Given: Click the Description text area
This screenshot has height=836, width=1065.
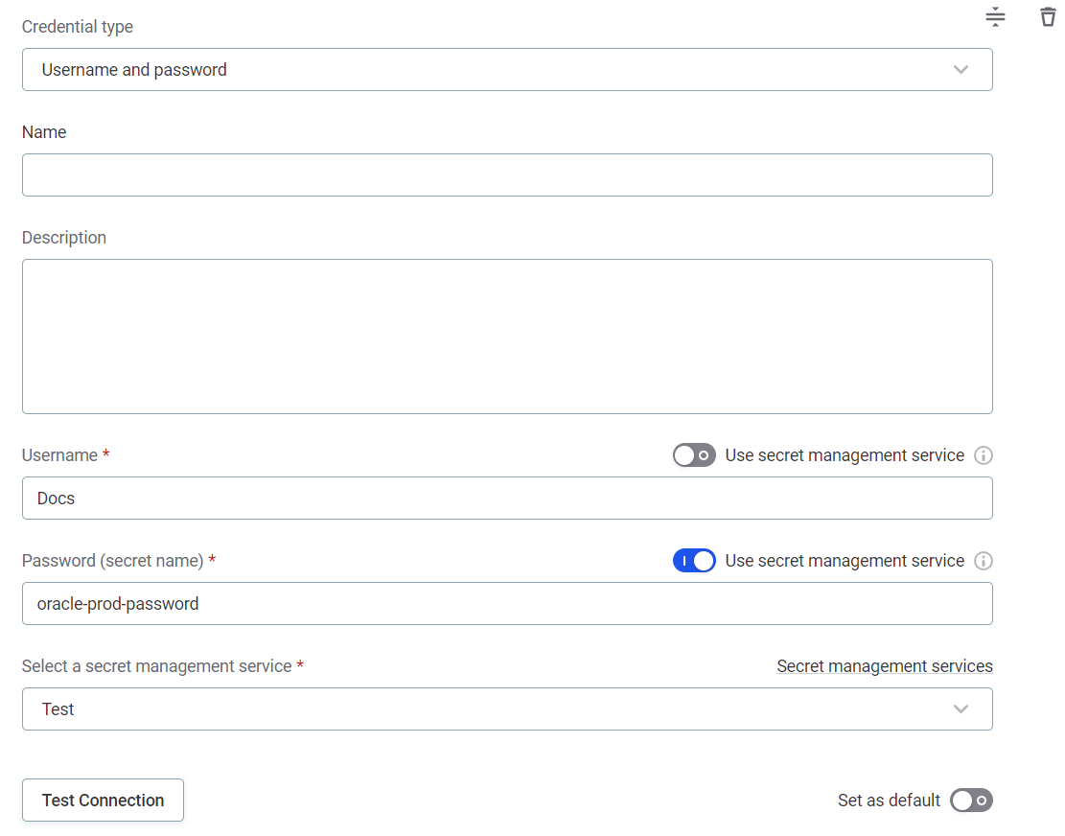Looking at the screenshot, I should coord(507,336).
